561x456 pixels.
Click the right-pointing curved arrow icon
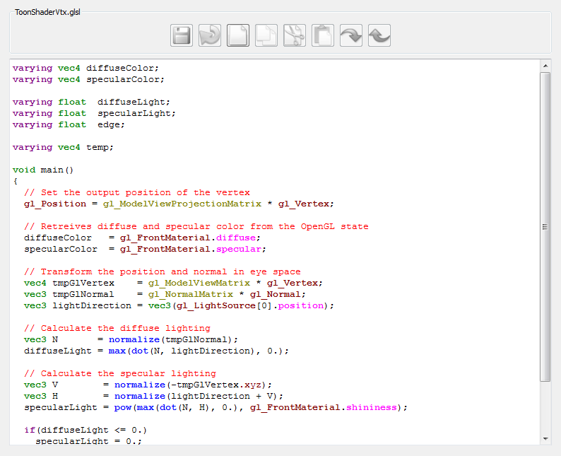point(351,35)
